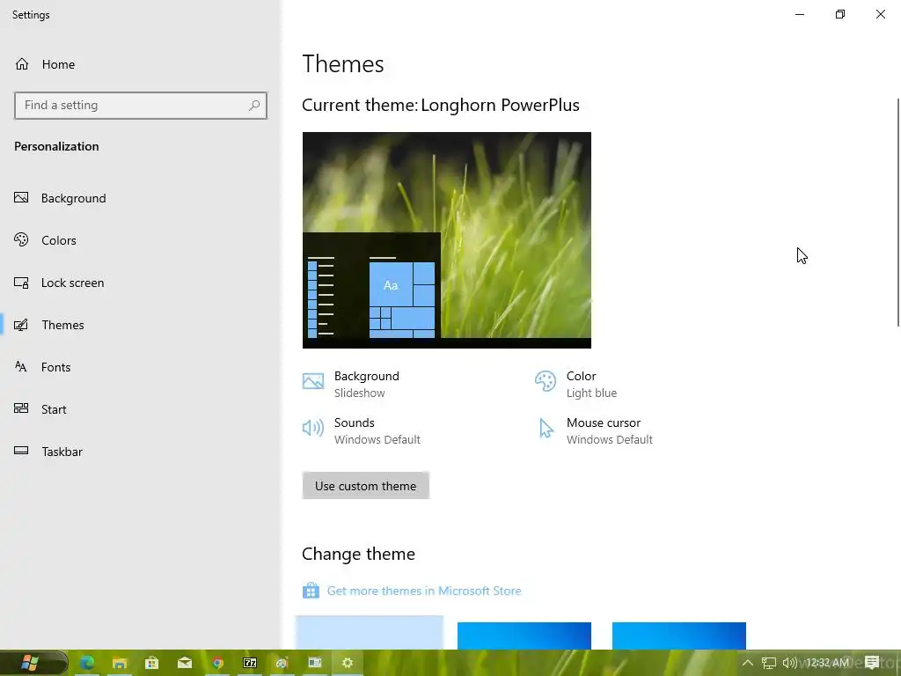This screenshot has height=676, width=901.
Task: Open the Colors settings page
Action: point(59,240)
